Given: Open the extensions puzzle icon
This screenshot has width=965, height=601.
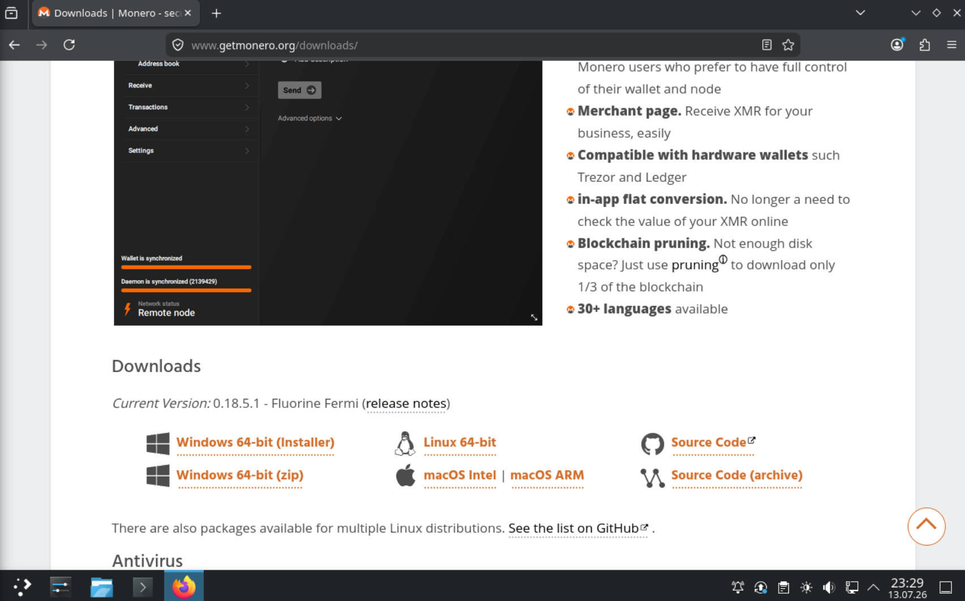Looking at the screenshot, I should [x=925, y=45].
